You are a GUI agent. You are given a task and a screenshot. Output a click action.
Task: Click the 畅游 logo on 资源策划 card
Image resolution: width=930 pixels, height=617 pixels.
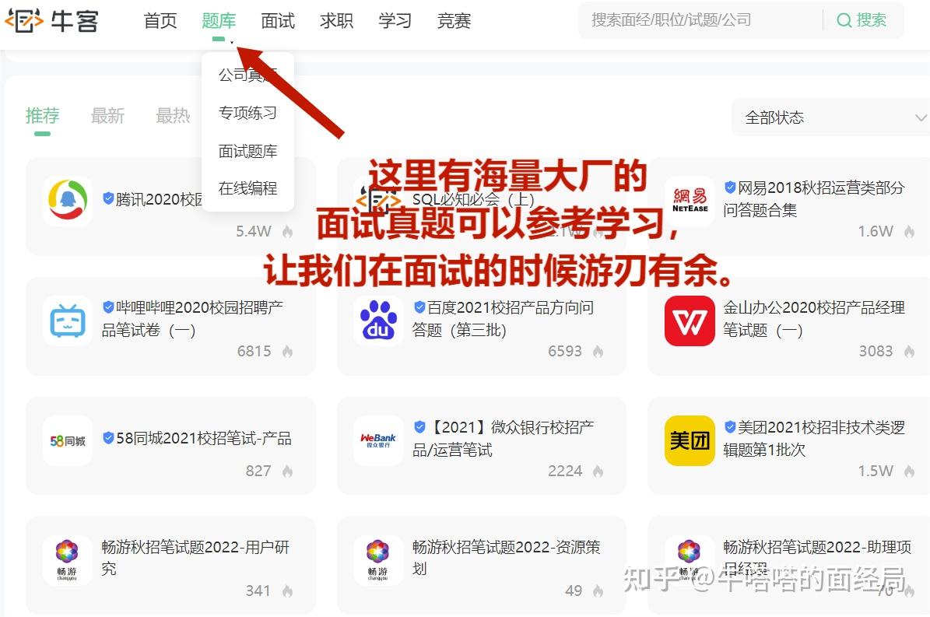(x=378, y=560)
